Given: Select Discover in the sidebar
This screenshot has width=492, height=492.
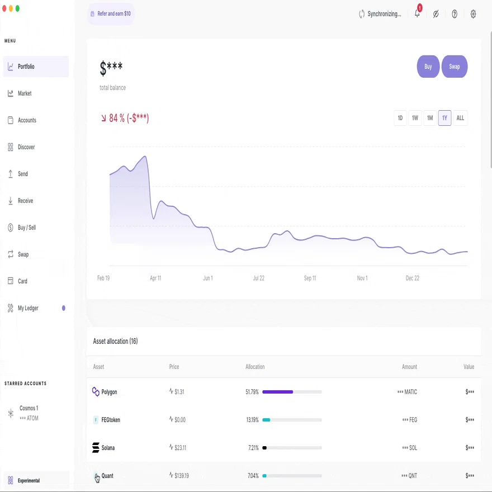Looking at the screenshot, I should (36, 147).
